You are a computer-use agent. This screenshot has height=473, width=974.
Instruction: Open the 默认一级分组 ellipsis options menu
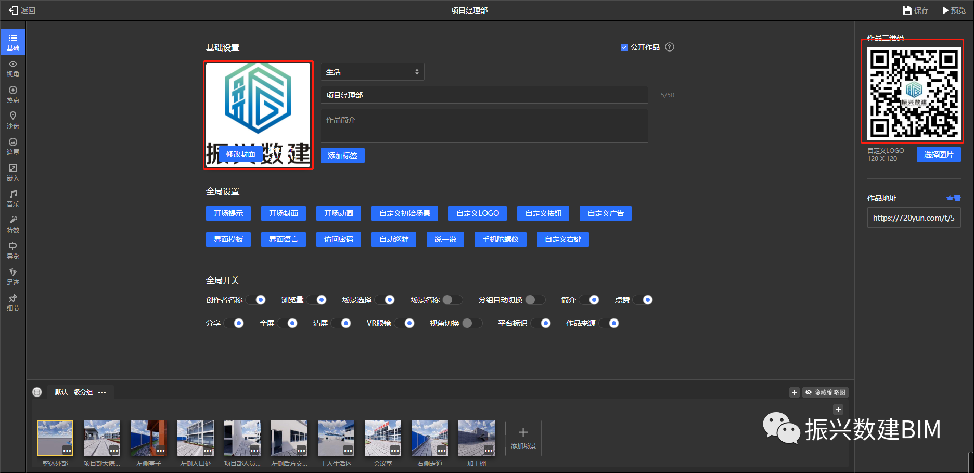tap(102, 392)
